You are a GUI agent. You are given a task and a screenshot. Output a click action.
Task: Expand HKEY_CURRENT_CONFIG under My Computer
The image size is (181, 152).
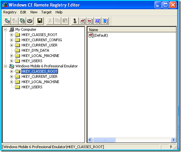(12, 40)
